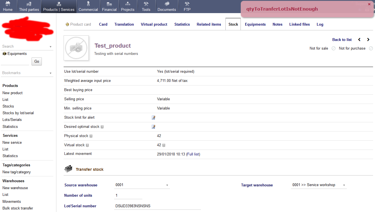375x212 pixels.
Task: Open Statistics link under Products
Action: click(10, 126)
